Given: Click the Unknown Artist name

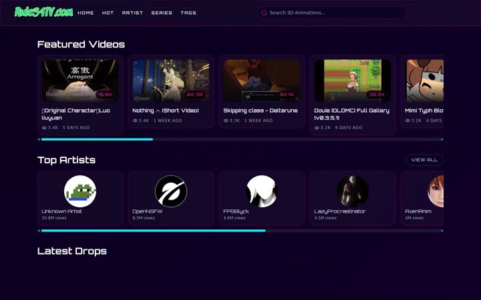Looking at the screenshot, I should click(x=61, y=211).
